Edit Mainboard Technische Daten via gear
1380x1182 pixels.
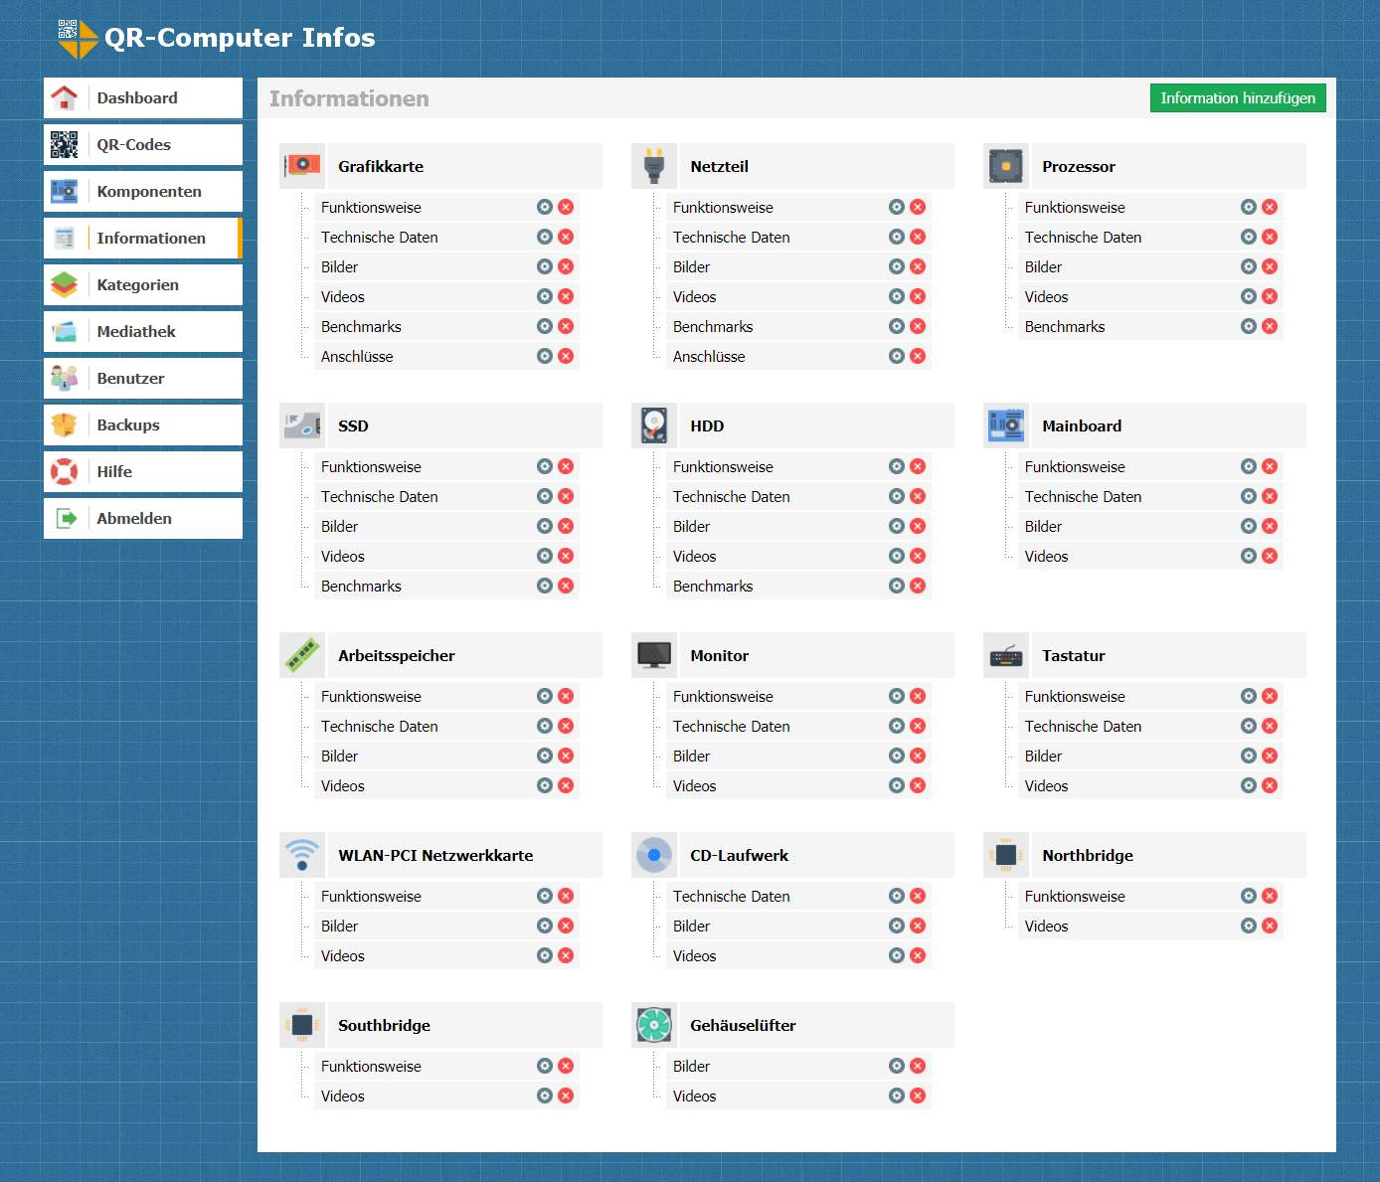point(1249,496)
